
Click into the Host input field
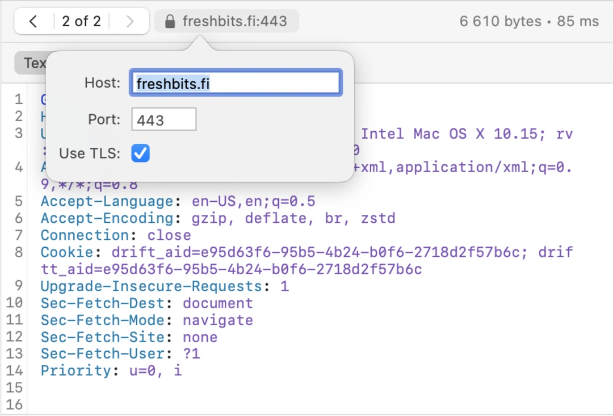click(236, 83)
